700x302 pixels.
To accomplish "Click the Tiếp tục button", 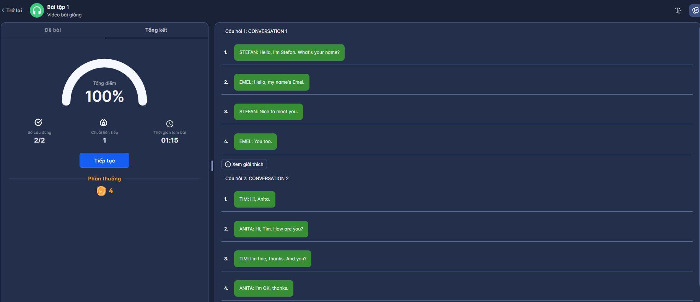I will [x=104, y=161].
